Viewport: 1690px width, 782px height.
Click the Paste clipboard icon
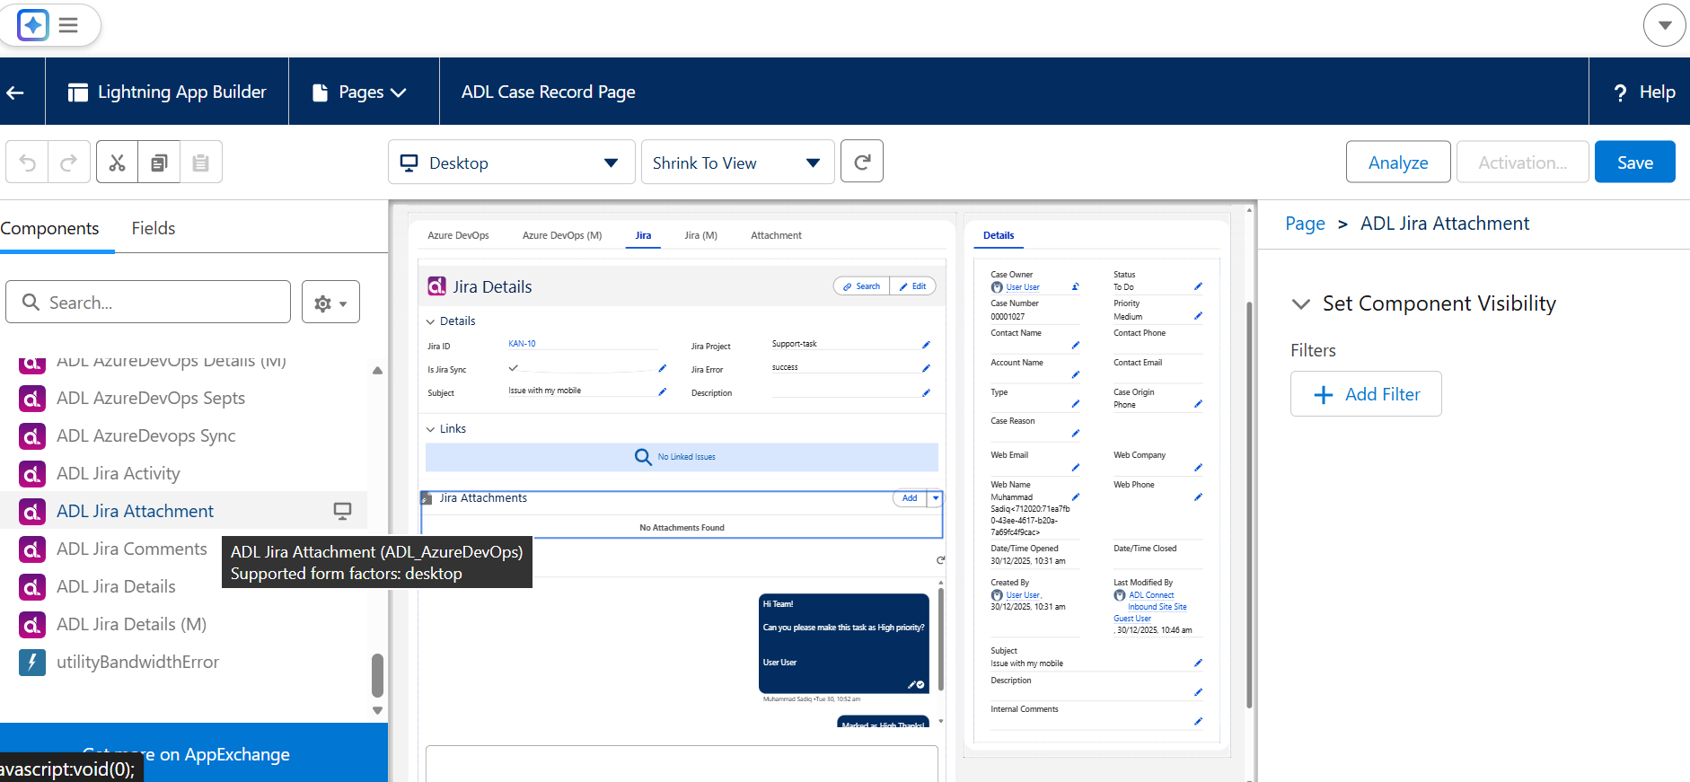(201, 163)
